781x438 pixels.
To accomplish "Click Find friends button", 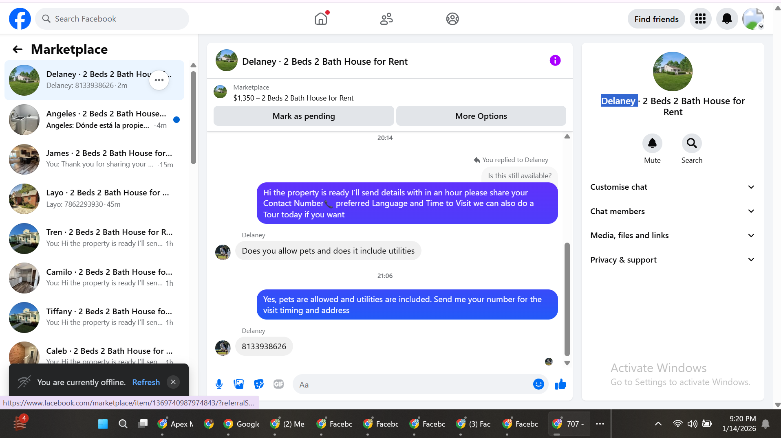I will pyautogui.click(x=656, y=19).
